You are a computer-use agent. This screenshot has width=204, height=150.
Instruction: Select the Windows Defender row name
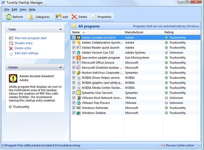tap(95, 108)
